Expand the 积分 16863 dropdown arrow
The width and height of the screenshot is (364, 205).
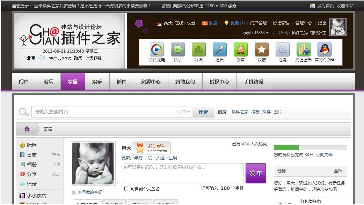tap(268, 33)
